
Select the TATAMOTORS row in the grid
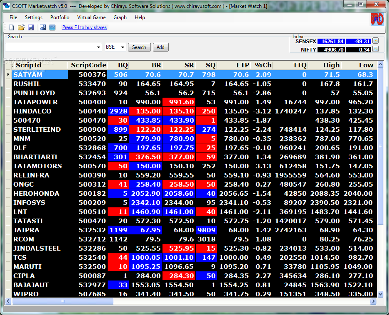point(37,166)
